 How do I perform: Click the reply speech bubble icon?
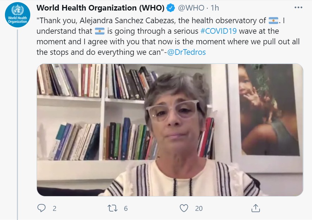42,208
